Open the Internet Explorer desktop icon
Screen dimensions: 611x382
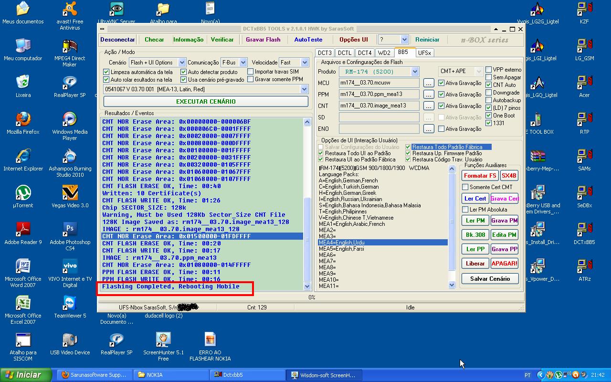click(x=23, y=160)
